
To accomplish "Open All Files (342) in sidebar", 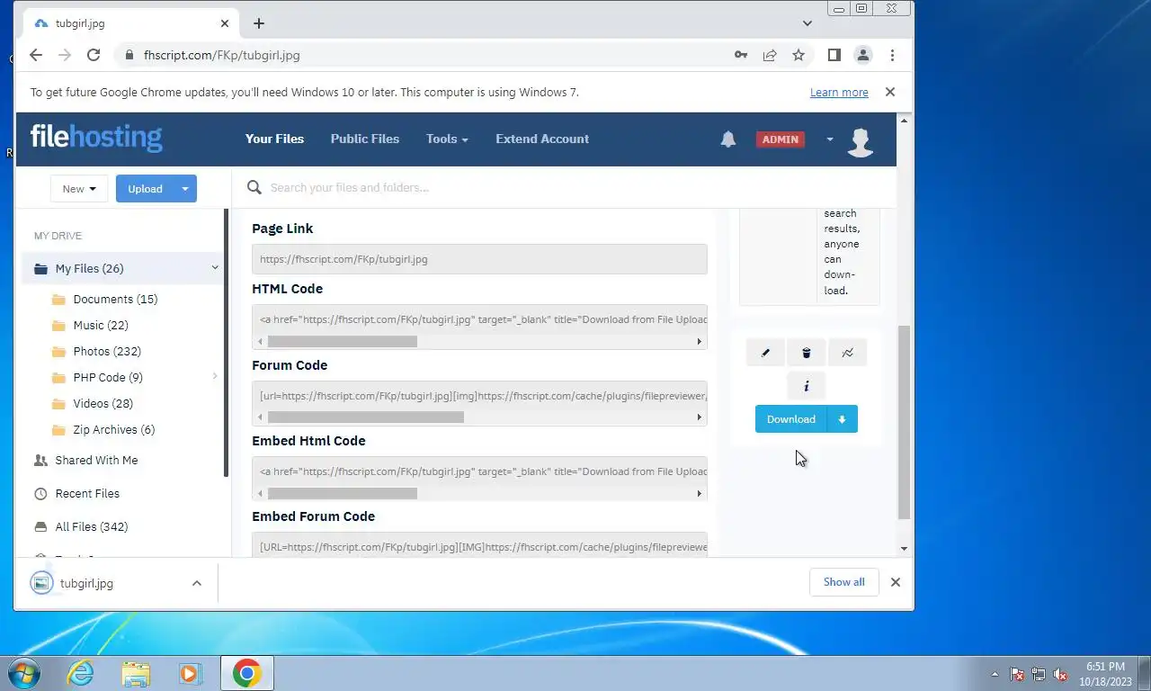I will click(92, 526).
